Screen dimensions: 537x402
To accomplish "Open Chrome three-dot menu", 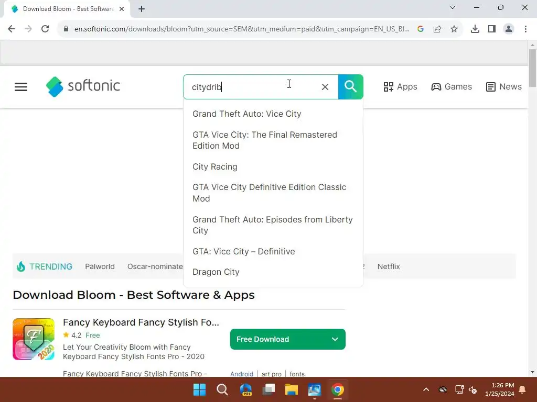I will click(525, 29).
